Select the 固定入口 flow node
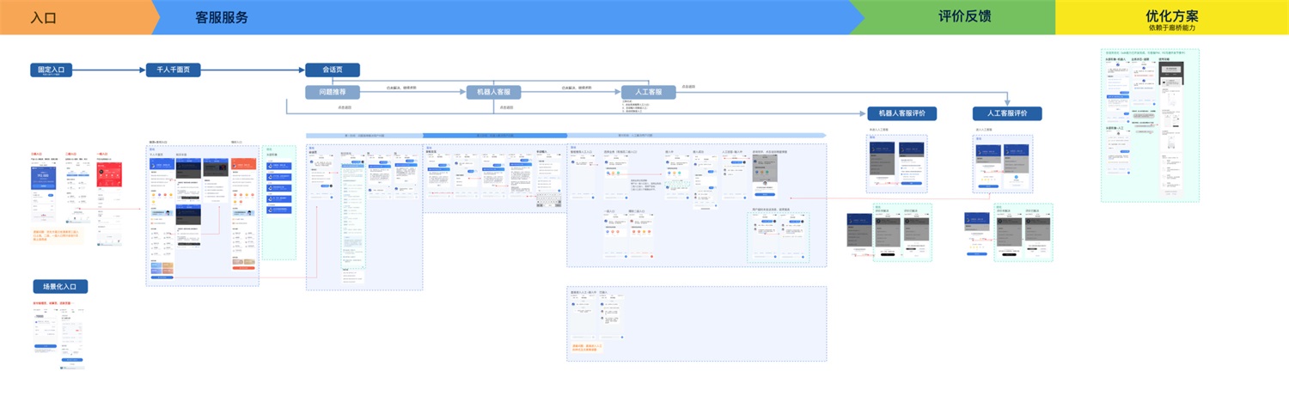This screenshot has height=402, width=1289. (x=52, y=70)
